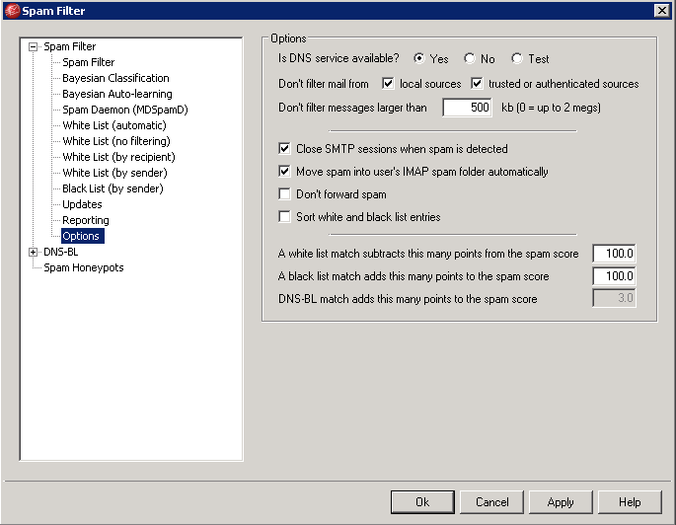Open White List (by sender) page

click(114, 173)
